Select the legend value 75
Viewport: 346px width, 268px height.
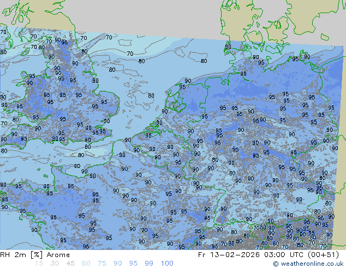click(102, 264)
